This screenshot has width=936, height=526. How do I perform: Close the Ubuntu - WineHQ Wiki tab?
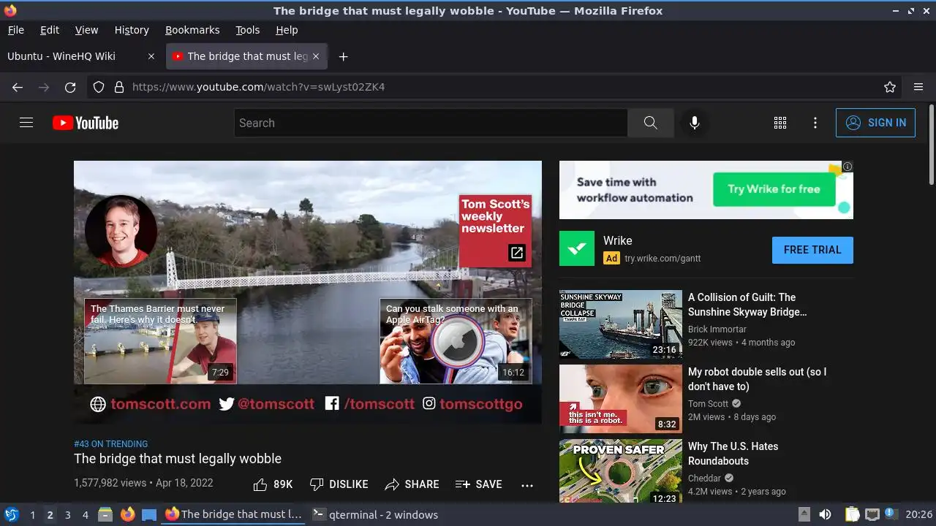(151, 56)
